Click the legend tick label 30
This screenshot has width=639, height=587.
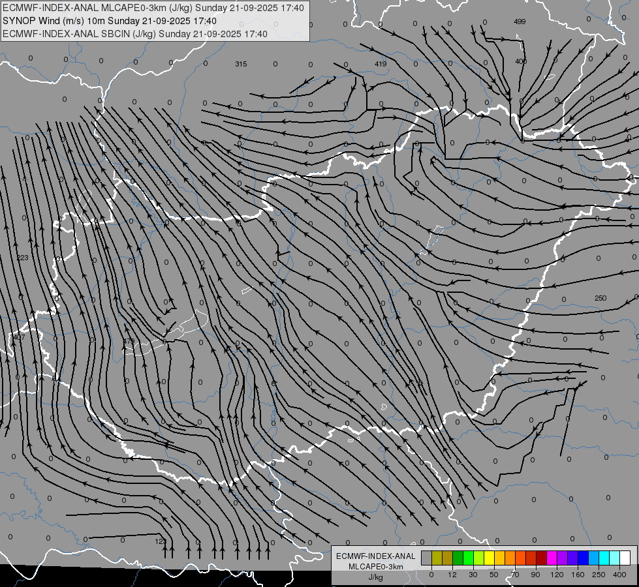click(473, 575)
